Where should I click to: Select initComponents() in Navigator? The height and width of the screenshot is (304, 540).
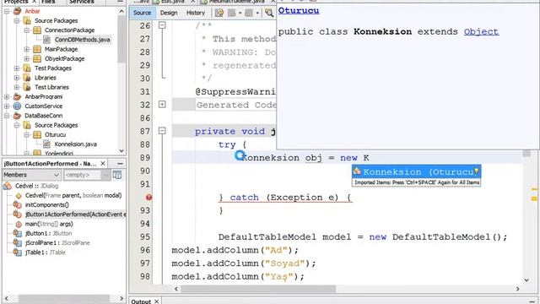coord(47,204)
